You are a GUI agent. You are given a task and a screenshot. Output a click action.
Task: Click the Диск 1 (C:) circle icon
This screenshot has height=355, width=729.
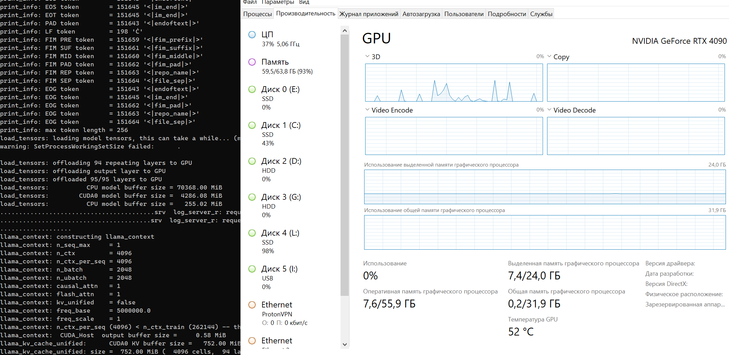[x=252, y=125]
